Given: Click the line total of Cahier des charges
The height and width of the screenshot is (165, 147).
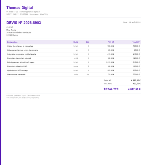Looking at the screenshot, I should [136, 46].
